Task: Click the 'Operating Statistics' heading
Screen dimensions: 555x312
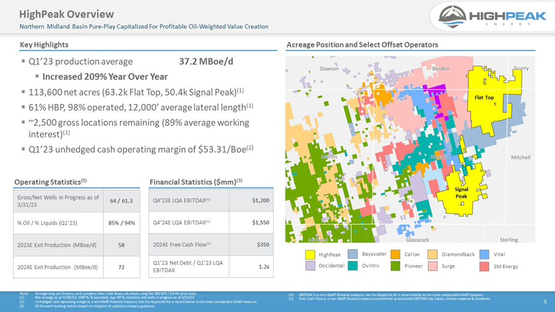Action: click(51, 182)
